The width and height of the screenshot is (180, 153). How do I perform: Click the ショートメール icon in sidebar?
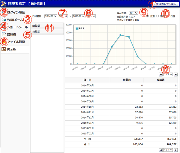(x=4, y=27)
